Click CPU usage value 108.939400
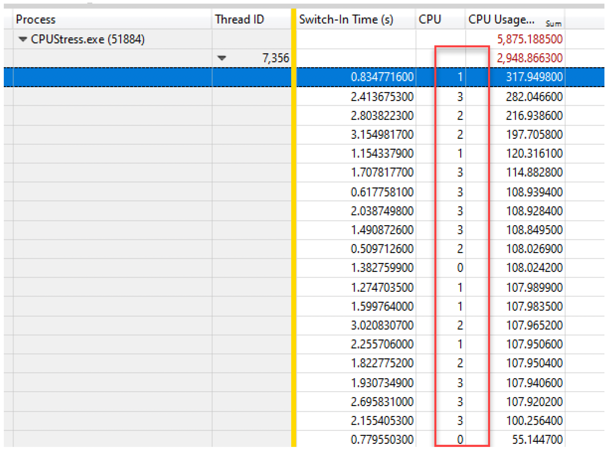Screen dimensions: 609x453 pos(534,192)
